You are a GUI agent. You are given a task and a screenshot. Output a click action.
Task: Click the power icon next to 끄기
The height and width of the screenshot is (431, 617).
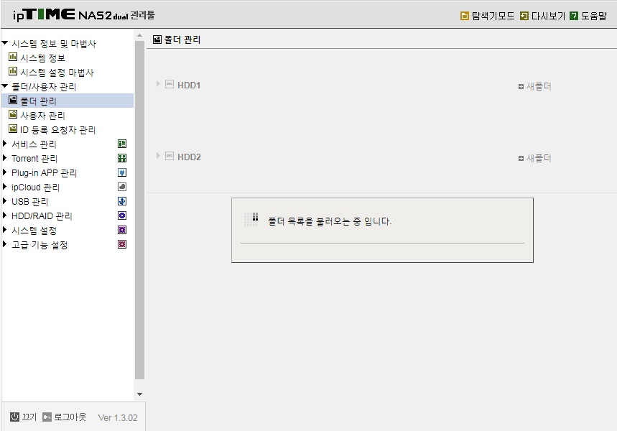click(14, 417)
